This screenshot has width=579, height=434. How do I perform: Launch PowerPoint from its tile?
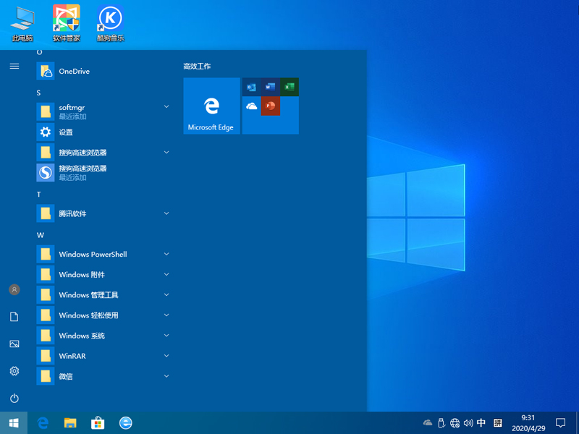(x=270, y=106)
